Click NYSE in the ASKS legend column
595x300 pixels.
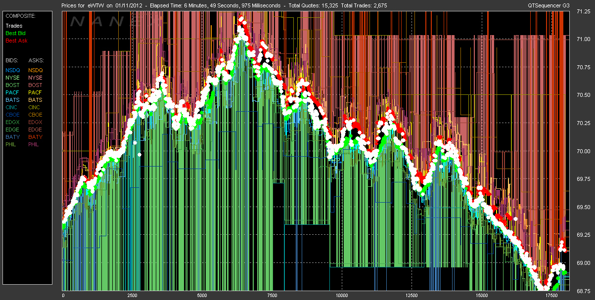click(35, 78)
